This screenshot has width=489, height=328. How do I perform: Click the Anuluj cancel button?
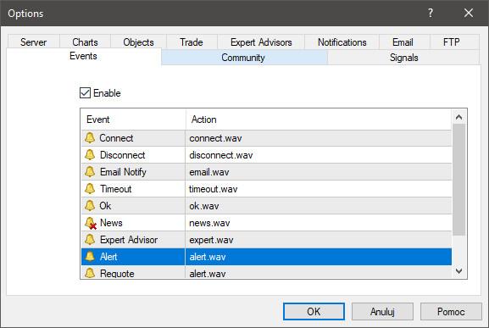(382, 312)
